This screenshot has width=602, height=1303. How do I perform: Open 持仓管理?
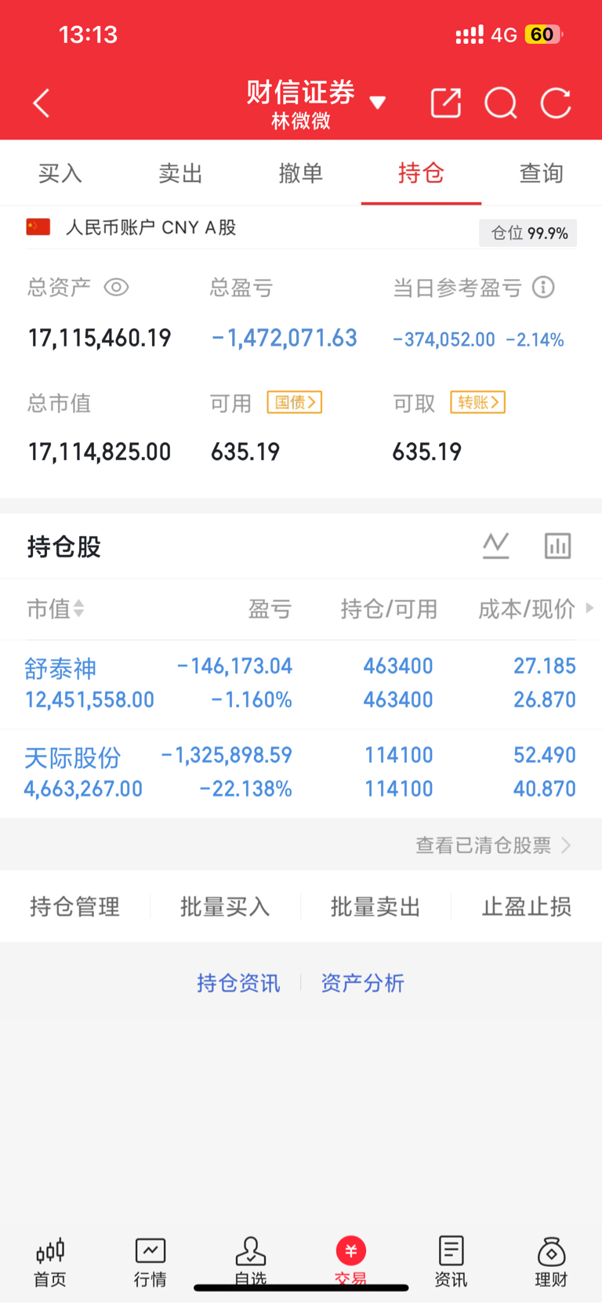point(75,906)
